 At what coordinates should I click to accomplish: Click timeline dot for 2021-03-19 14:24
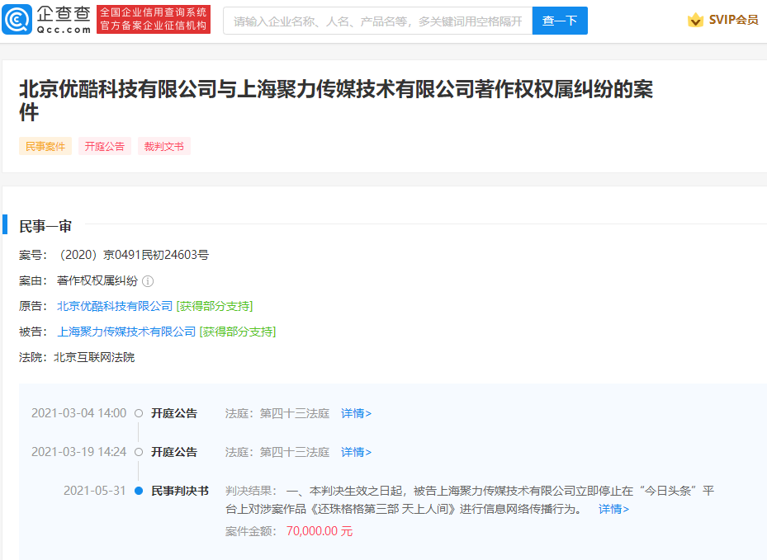pos(139,452)
